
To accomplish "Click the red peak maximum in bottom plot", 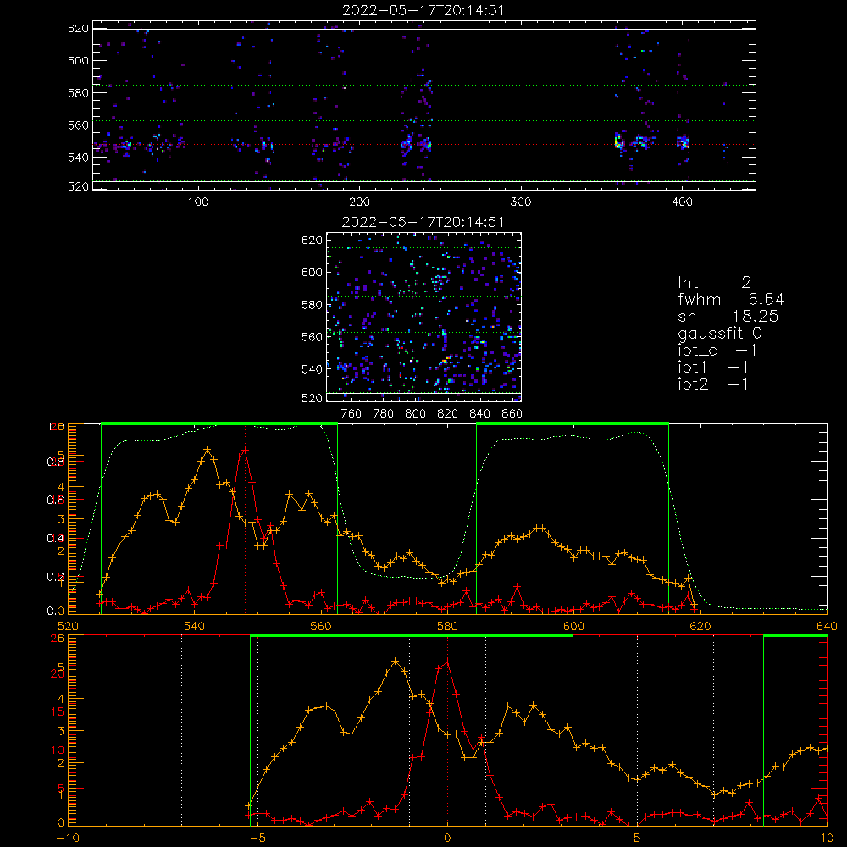I will [447, 662].
